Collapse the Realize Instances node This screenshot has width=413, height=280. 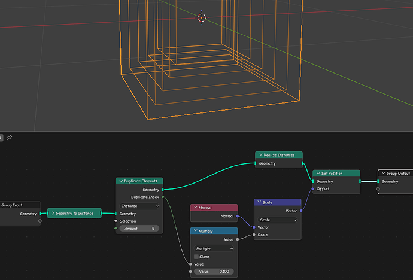261,155
